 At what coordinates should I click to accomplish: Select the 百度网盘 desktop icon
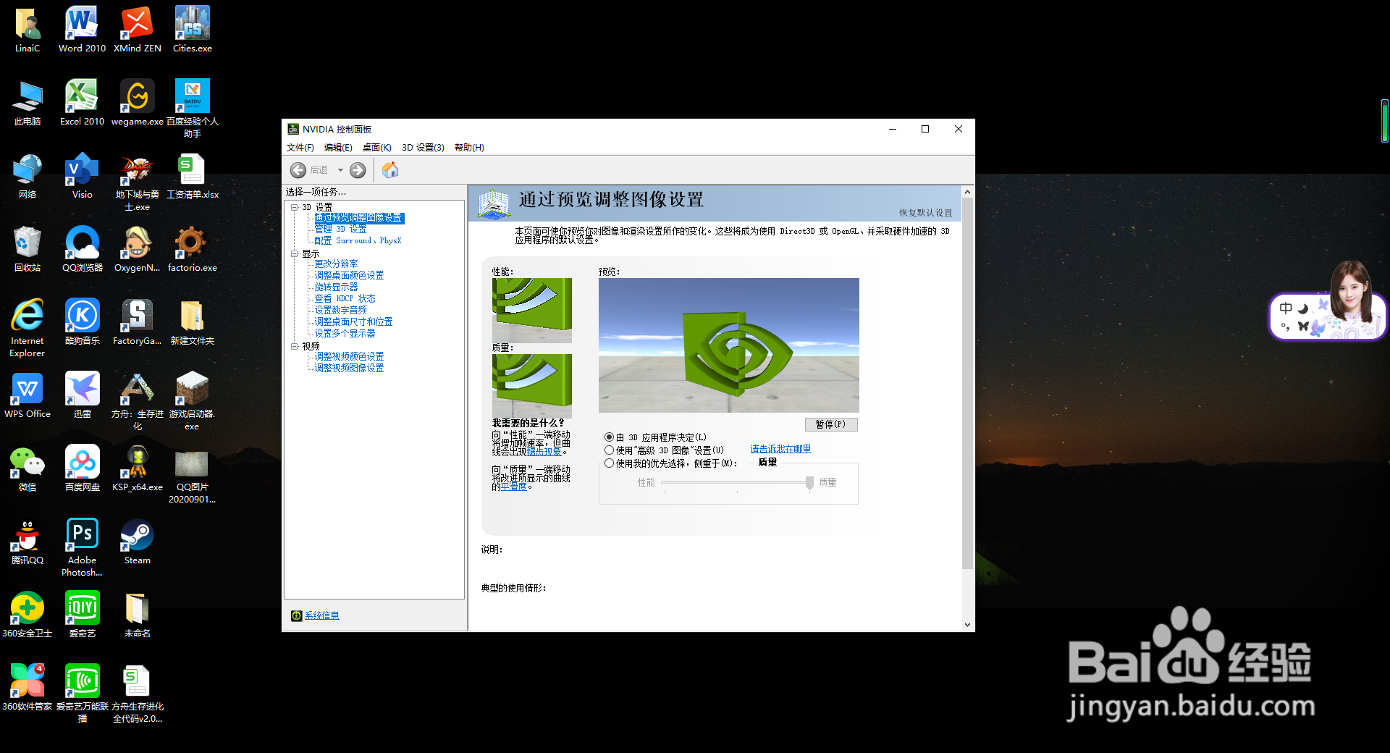[82, 468]
